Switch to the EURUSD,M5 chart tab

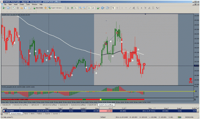[x=6, y=105]
